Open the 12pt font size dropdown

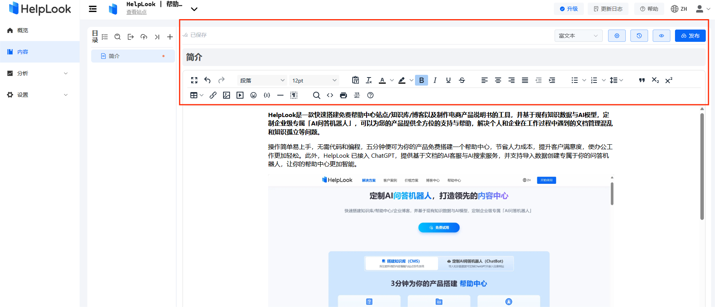[x=314, y=80]
